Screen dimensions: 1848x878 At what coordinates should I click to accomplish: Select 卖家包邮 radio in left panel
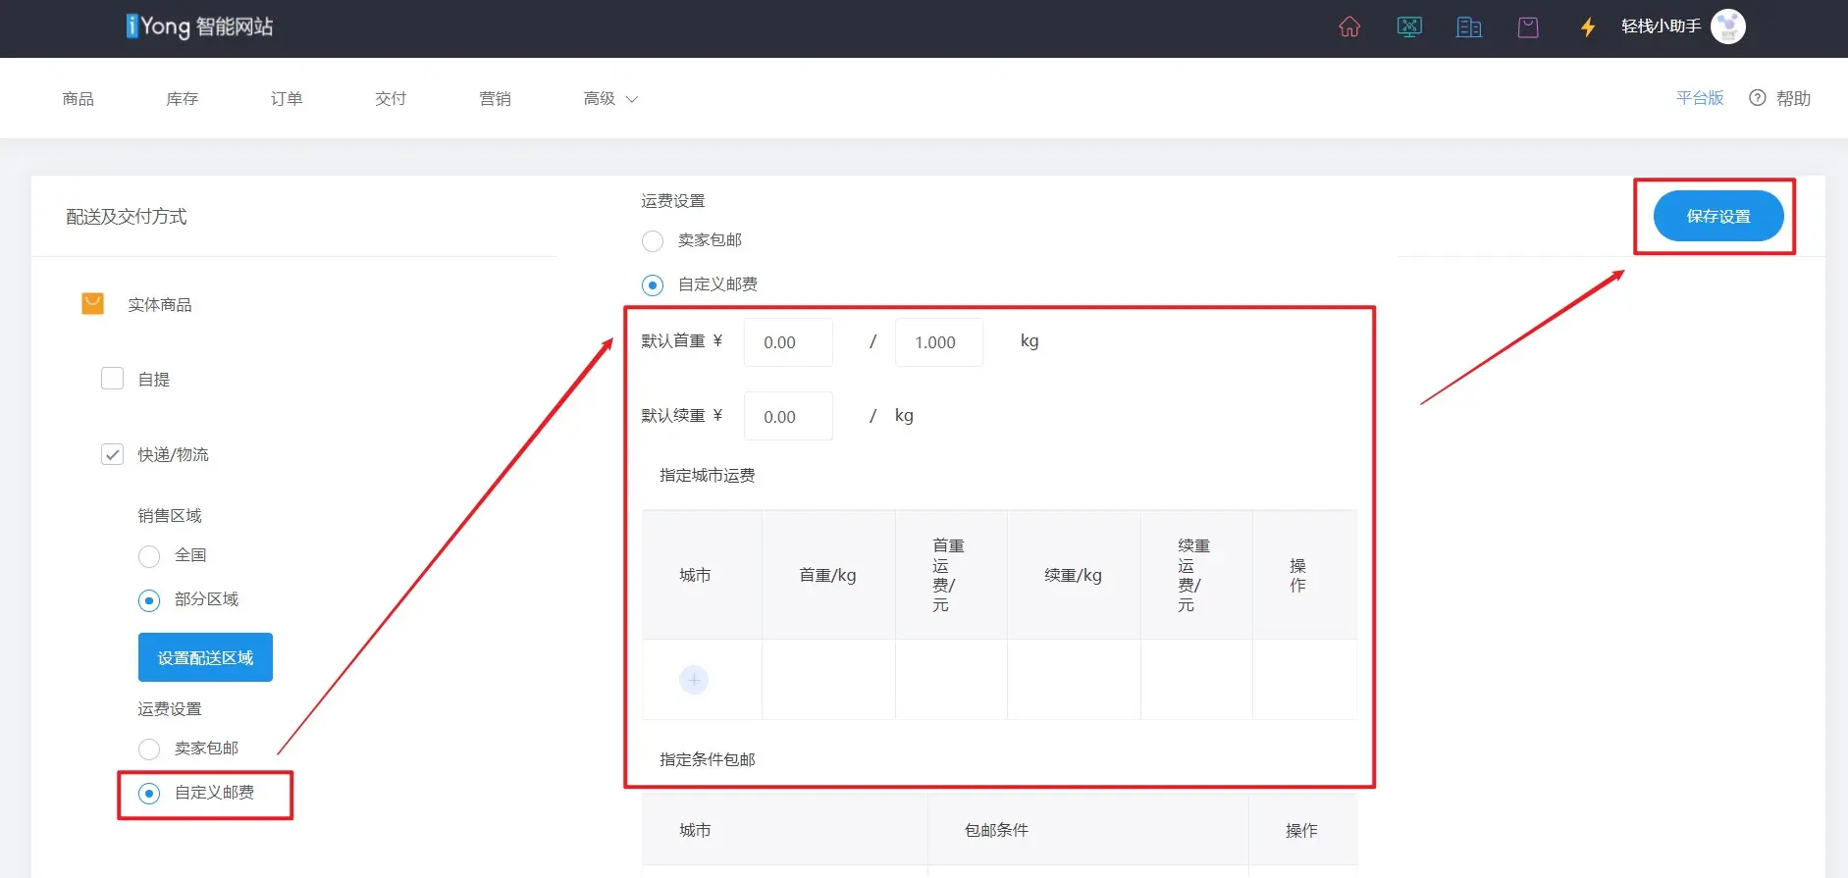[149, 749]
